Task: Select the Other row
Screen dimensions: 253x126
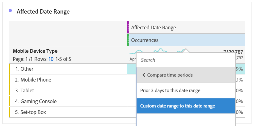Action: pyautogui.click(x=27, y=69)
